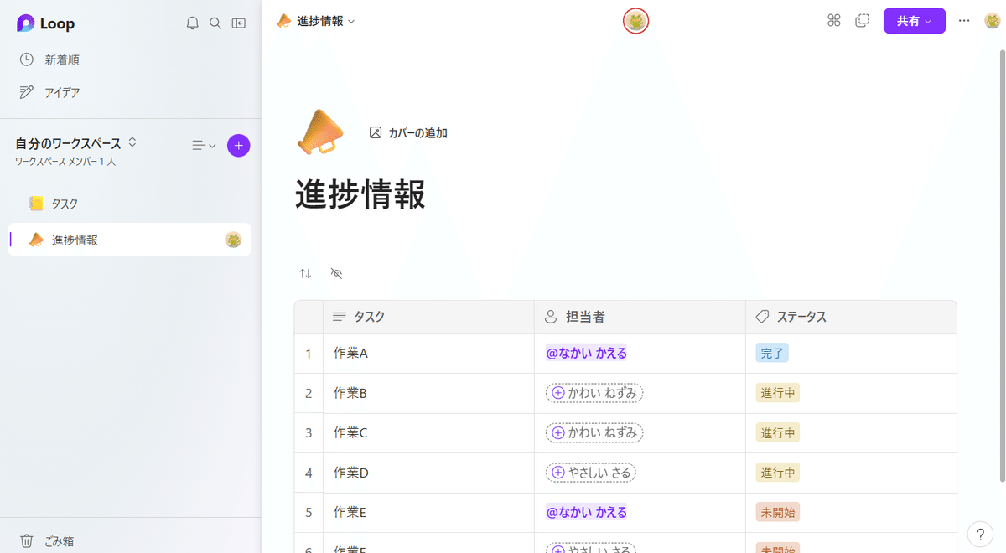Click かわい ねずみ suggestion in row 3
Viewport: 1006px width, 553px height.
tap(594, 432)
